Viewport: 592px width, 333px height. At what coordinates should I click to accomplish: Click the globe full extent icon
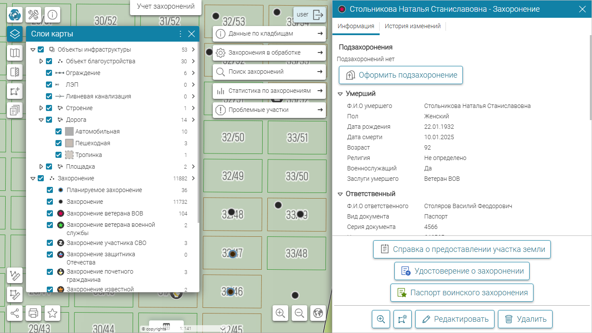[x=319, y=313]
